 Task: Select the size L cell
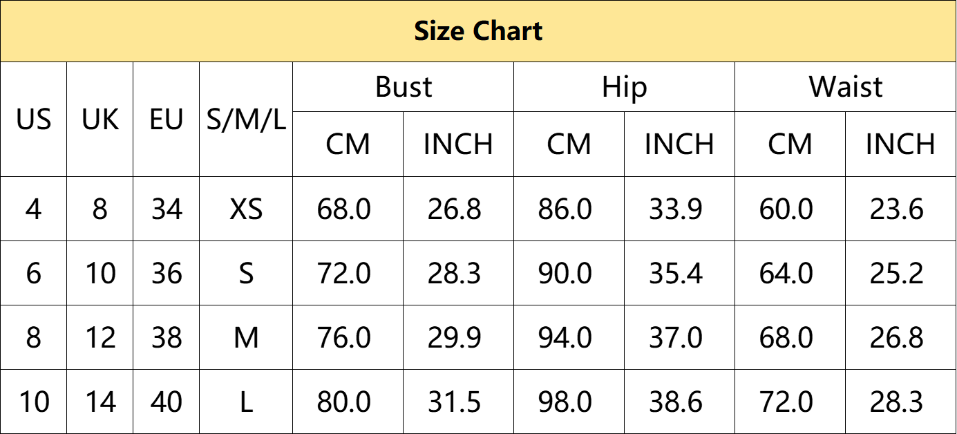click(x=246, y=402)
